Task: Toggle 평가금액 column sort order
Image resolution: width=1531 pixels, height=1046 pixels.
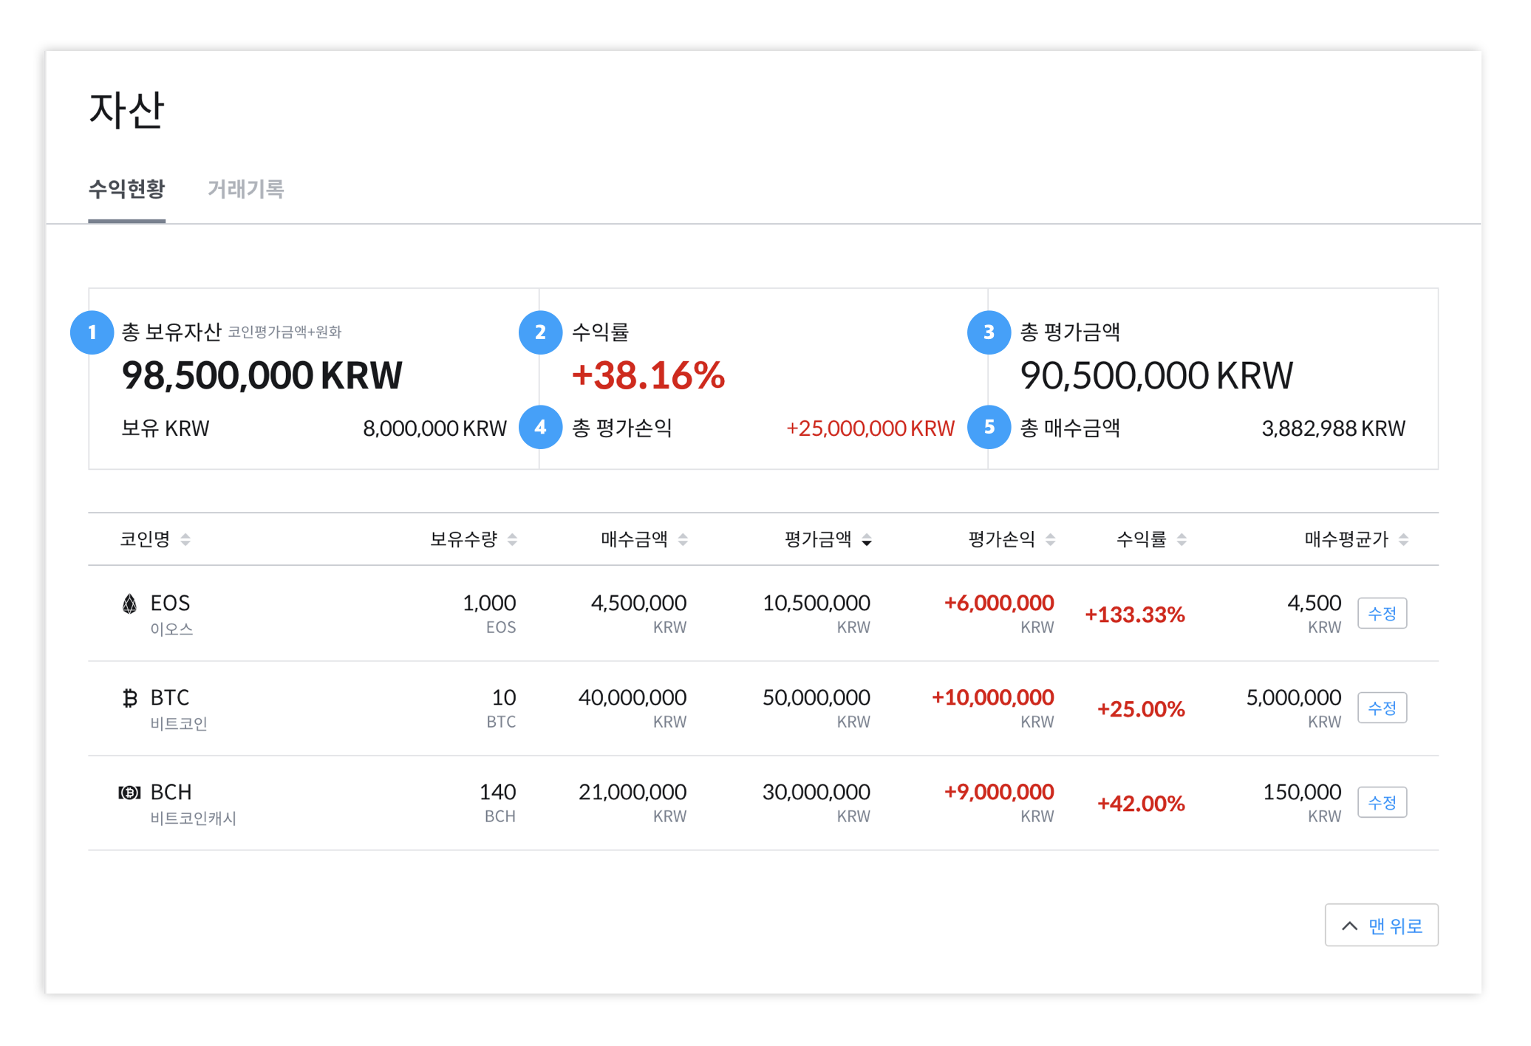Action: click(x=867, y=540)
